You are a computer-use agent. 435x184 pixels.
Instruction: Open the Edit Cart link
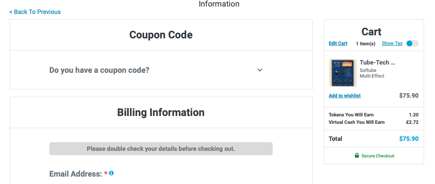pyautogui.click(x=338, y=43)
